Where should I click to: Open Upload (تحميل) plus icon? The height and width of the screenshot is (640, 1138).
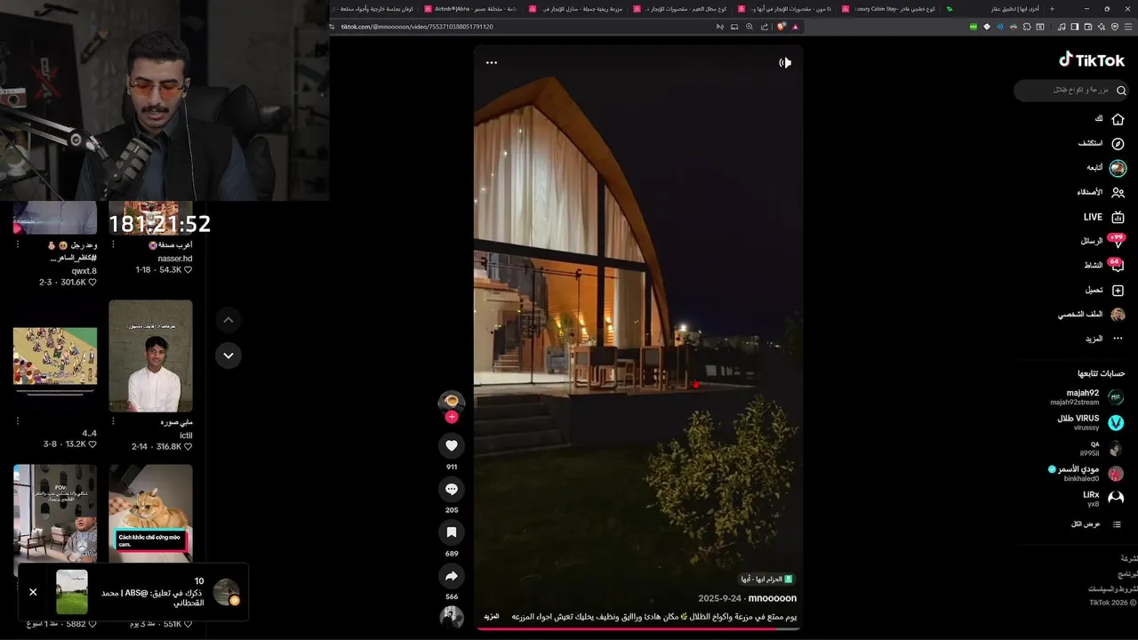click(x=1118, y=290)
